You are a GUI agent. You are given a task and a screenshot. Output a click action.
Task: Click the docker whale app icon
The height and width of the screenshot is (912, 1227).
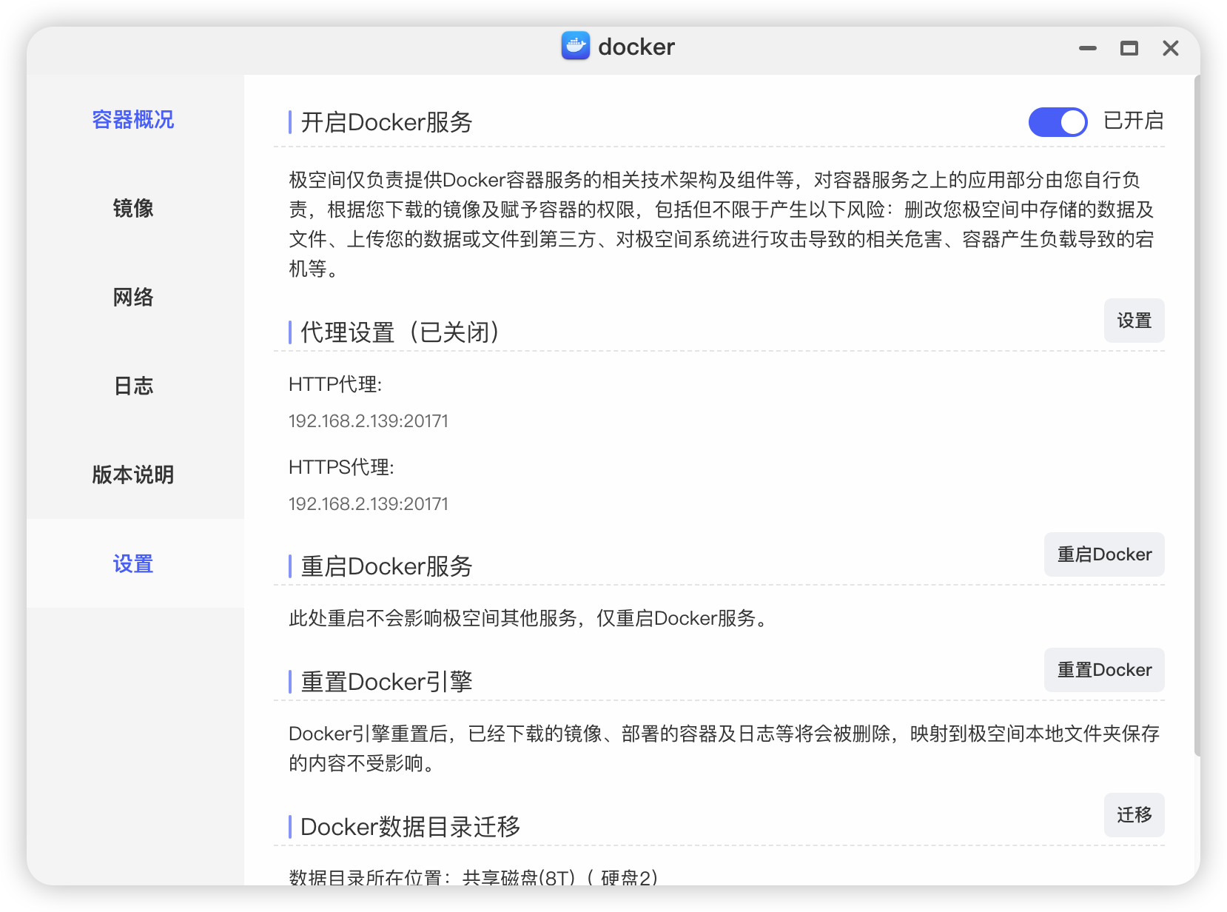click(x=576, y=46)
